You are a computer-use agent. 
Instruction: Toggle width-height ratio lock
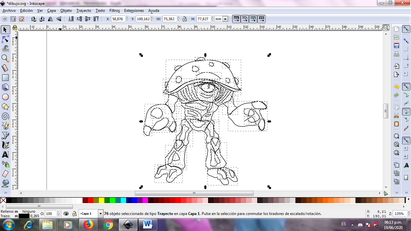click(x=185, y=19)
